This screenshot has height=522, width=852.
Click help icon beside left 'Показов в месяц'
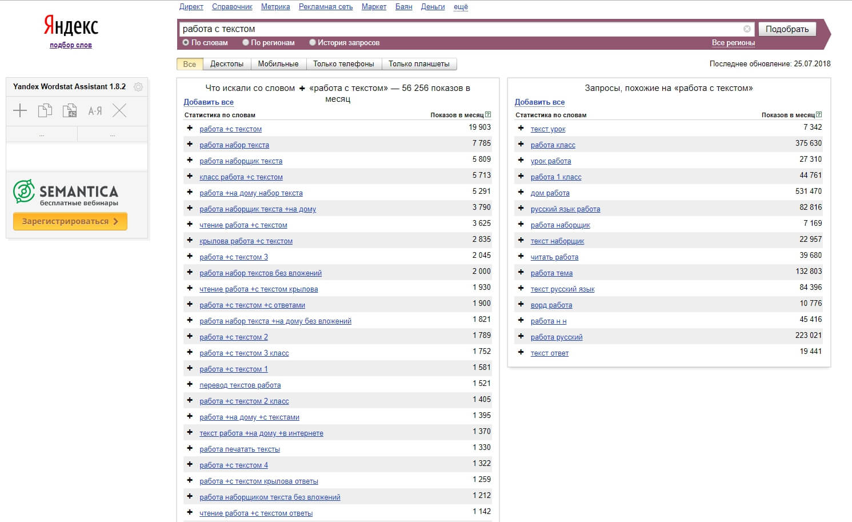pos(488,115)
